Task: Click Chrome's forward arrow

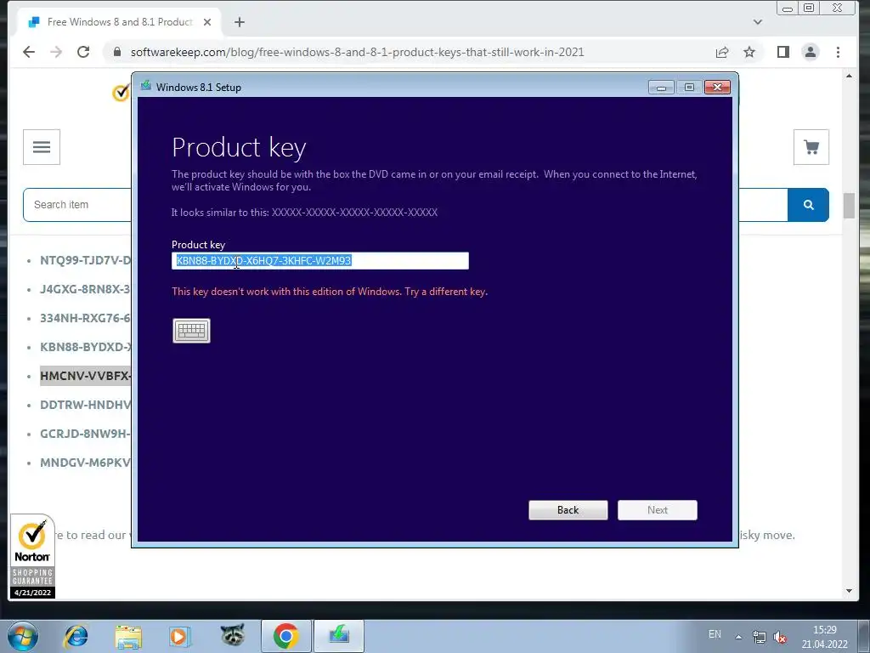Action: (x=56, y=52)
